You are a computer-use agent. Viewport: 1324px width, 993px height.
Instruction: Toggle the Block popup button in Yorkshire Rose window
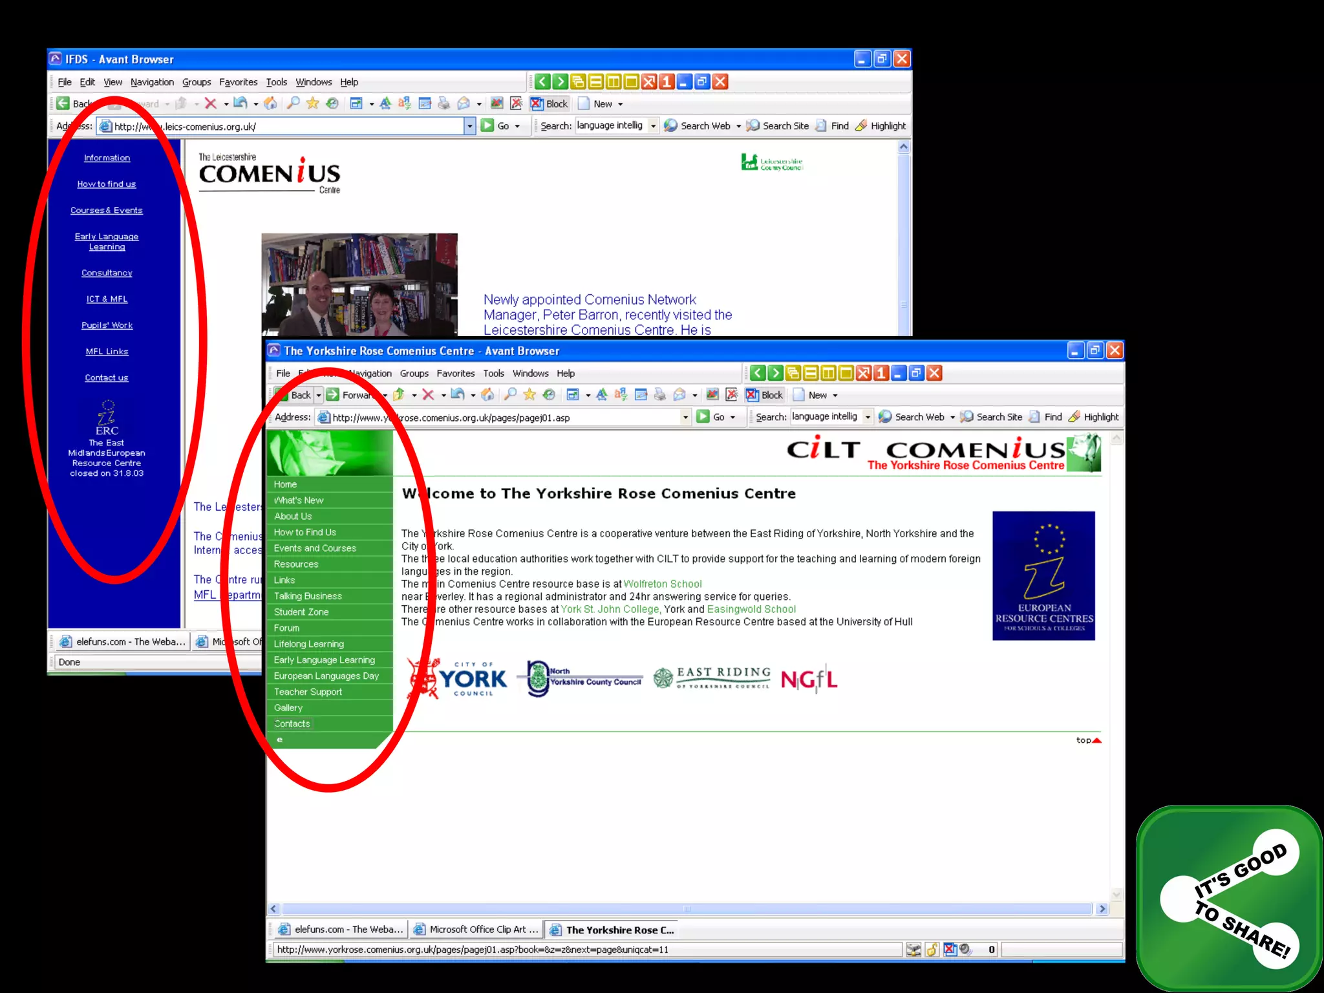click(x=765, y=395)
